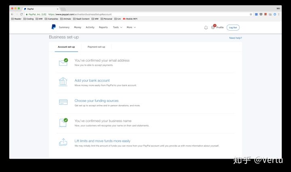Open the Personal bookmarks folder
291x172 pixels.
(106, 19)
